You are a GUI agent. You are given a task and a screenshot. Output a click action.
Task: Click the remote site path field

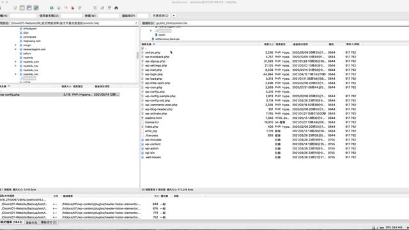point(282,23)
